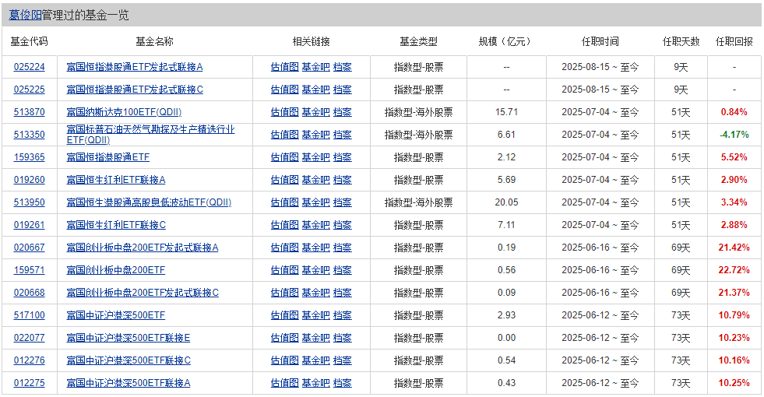The width and height of the screenshot is (764, 397).
Task: Open 估值图 link for fund 159571
Action: pyautogui.click(x=284, y=270)
